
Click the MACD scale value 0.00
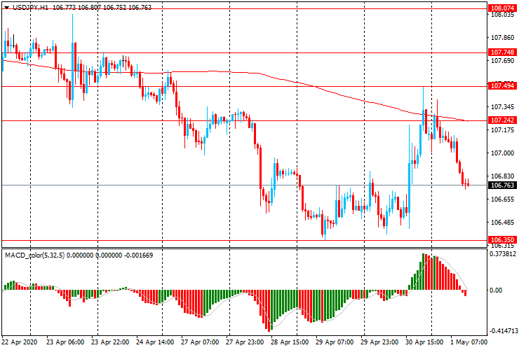(496, 290)
